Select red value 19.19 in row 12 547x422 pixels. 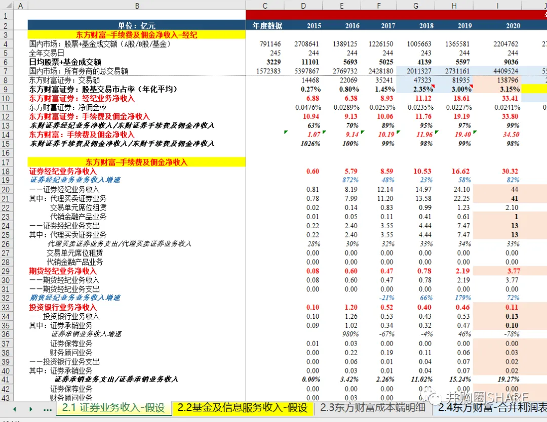pyautogui.click(x=461, y=116)
